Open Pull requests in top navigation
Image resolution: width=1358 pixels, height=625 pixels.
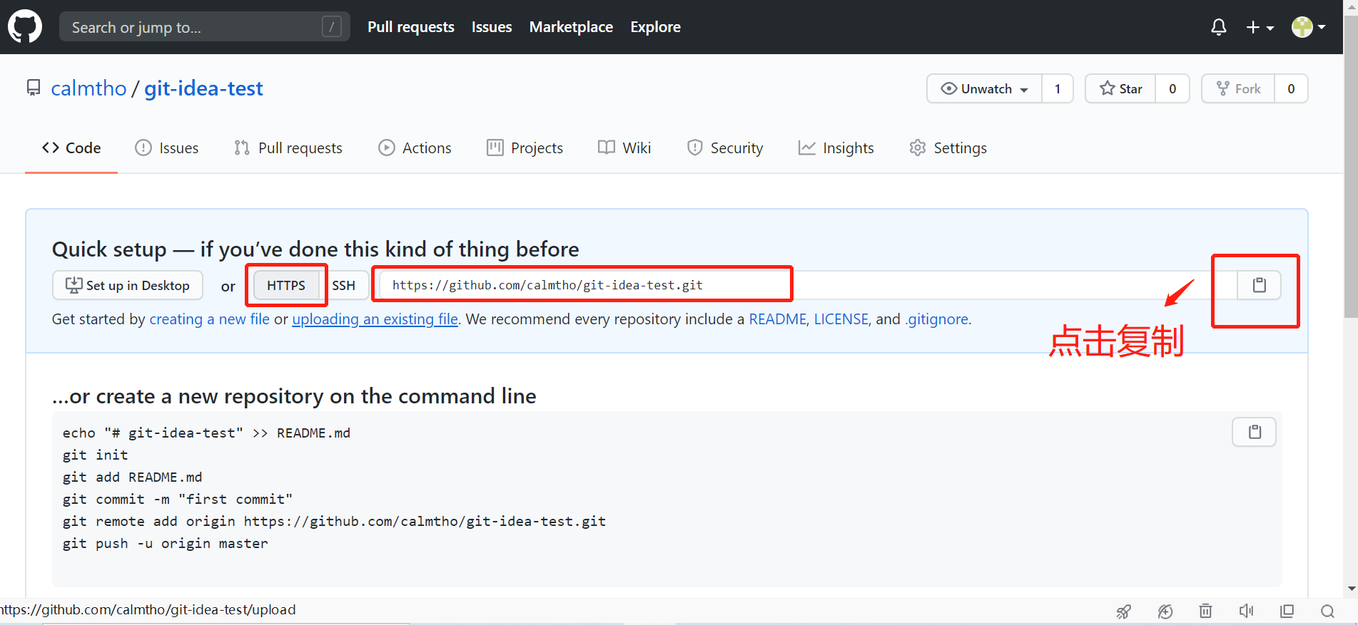411,27
